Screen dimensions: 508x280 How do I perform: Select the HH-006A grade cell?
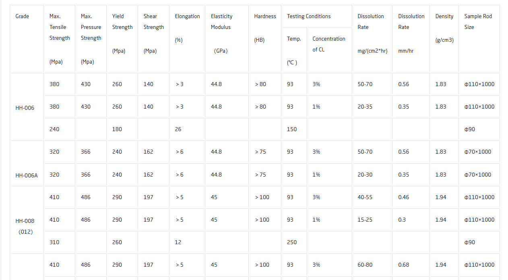click(x=27, y=163)
